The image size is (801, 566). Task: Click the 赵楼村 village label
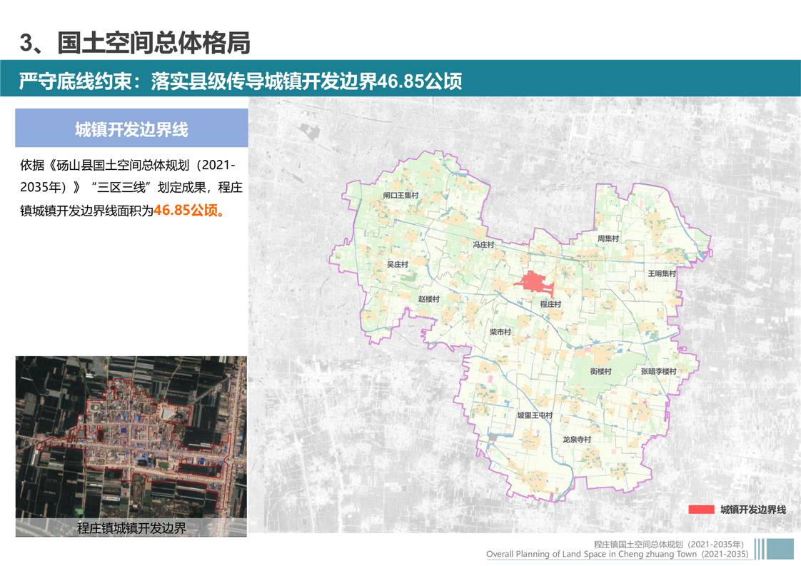428,299
